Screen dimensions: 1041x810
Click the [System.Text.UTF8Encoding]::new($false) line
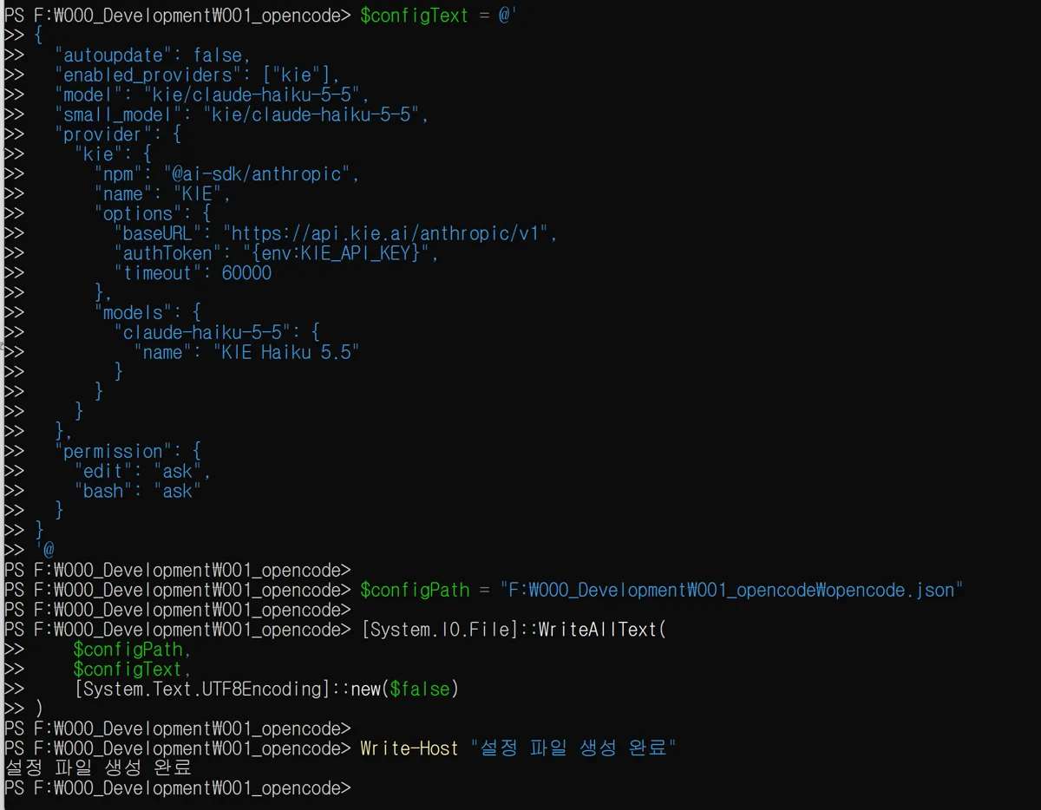point(266,689)
